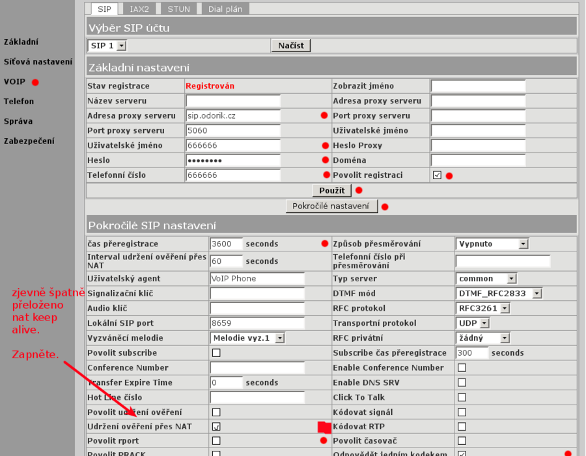Click the Audio klíč input field

point(257,308)
